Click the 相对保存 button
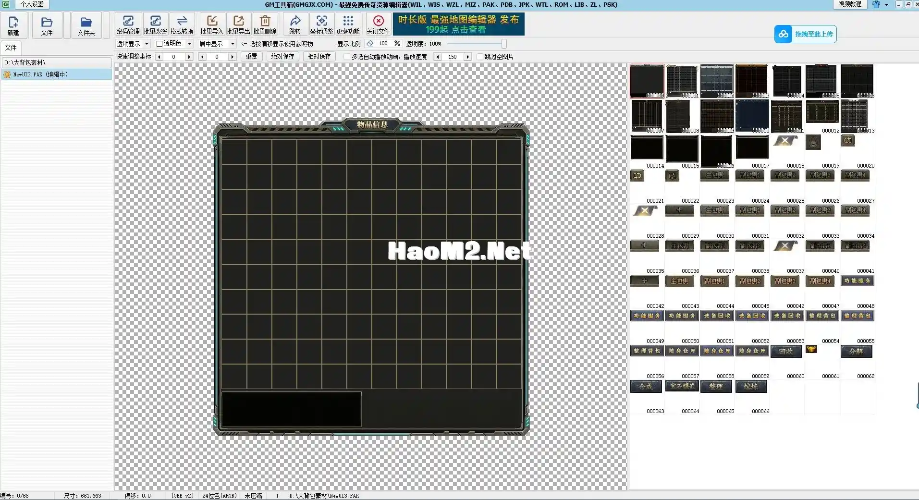The height and width of the screenshot is (500, 919). (319, 57)
